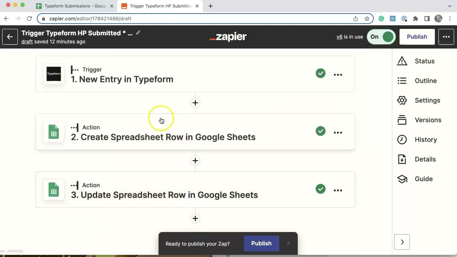Open Guide in the sidebar
The width and height of the screenshot is (457, 257).
click(423, 179)
